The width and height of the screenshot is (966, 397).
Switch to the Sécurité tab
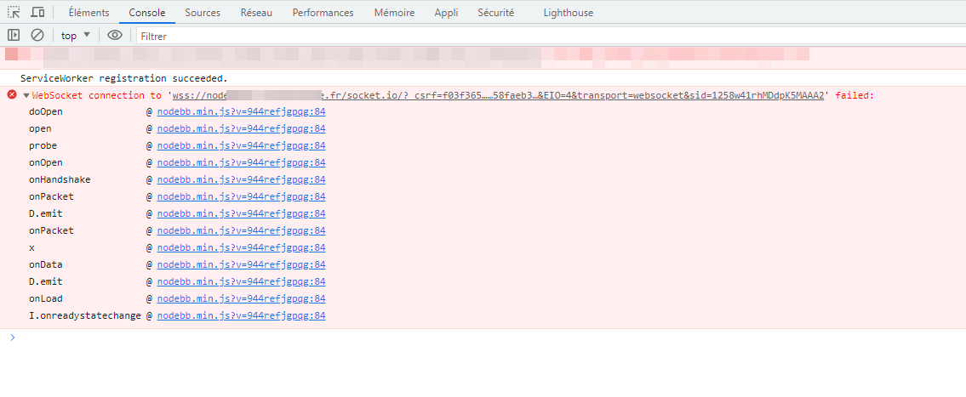click(495, 13)
